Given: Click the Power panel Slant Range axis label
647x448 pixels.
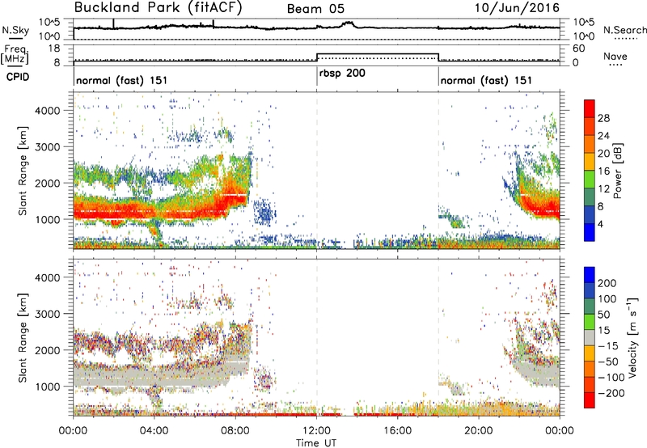Looking at the screenshot, I should pos(23,171).
